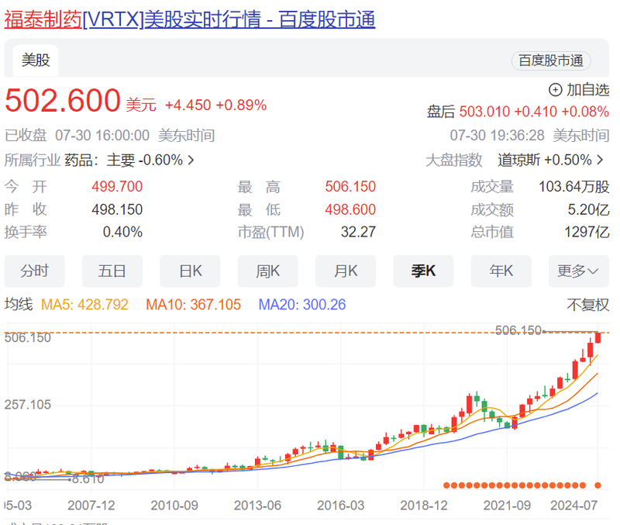View the 月K monthly chart
This screenshot has height=525, width=620.
345,271
